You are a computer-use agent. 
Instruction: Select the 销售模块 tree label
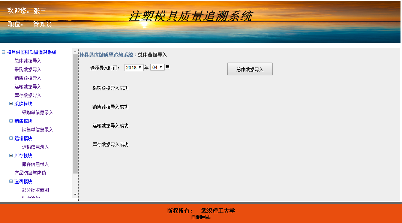click(23, 121)
